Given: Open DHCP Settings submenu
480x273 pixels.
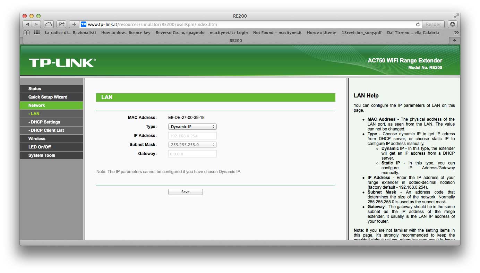Looking at the screenshot, I should point(51,122).
